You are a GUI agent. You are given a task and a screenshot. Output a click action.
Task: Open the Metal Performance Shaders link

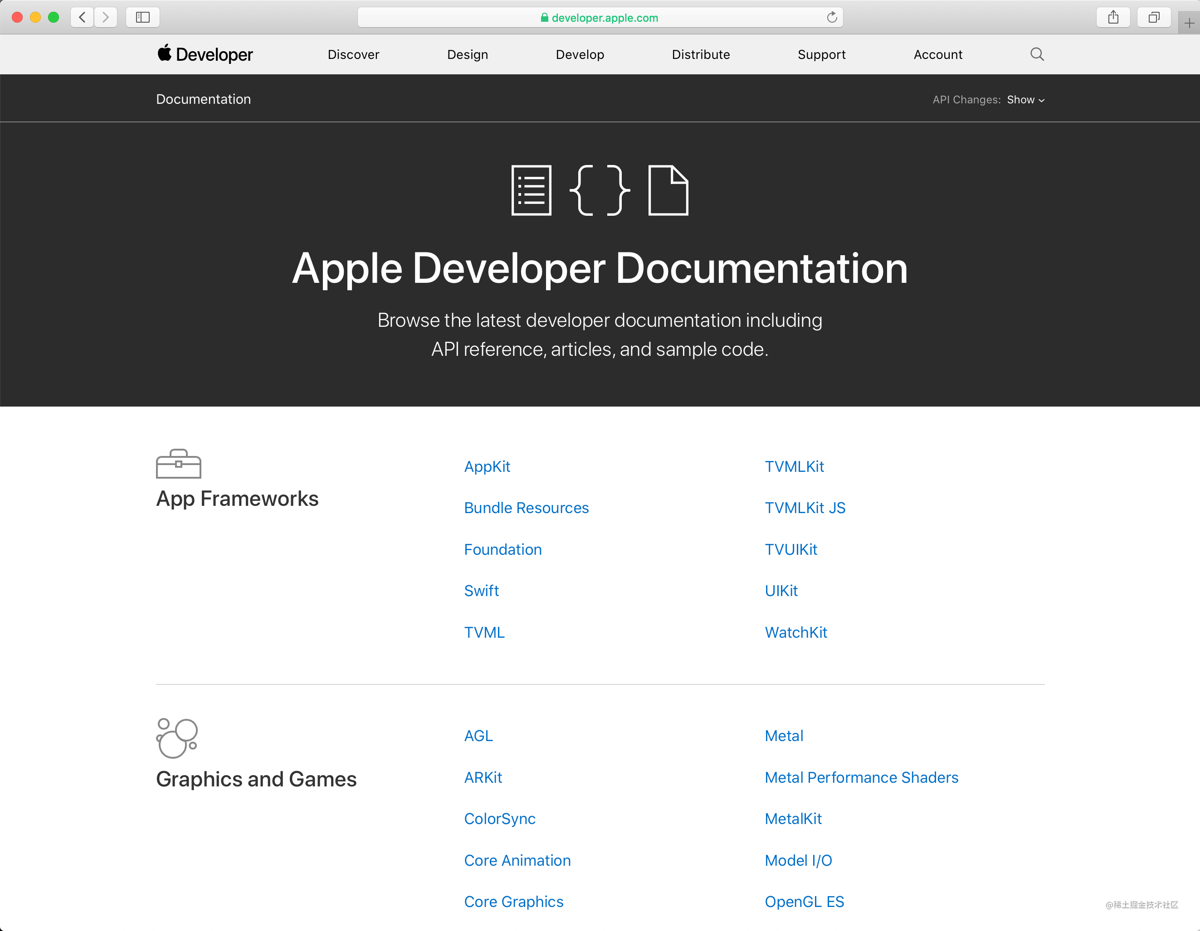click(861, 777)
